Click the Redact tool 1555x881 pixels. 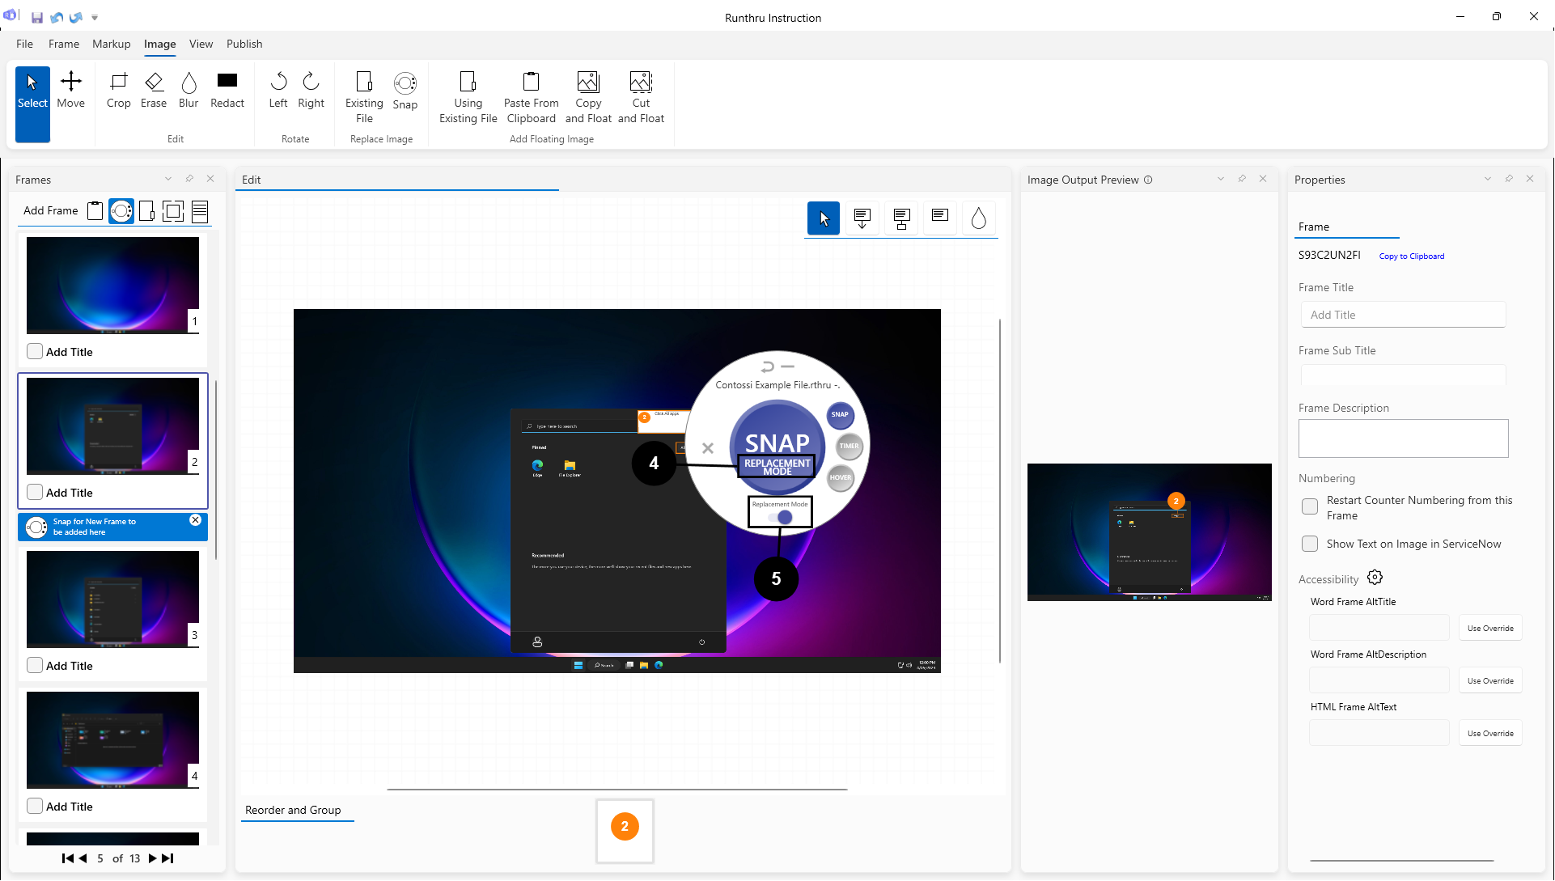[x=227, y=89]
